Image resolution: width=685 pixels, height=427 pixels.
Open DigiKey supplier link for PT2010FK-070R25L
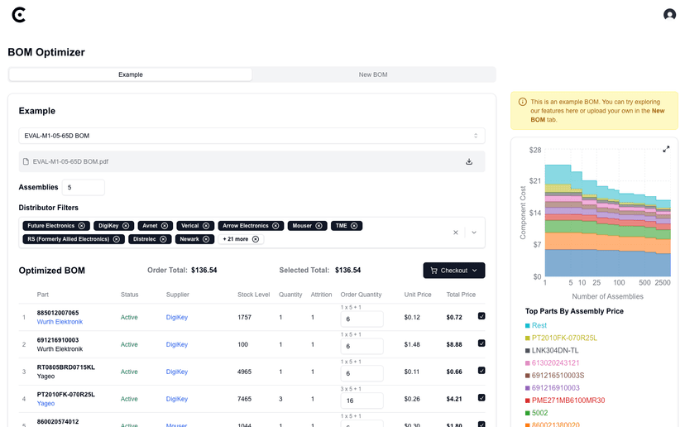pos(177,399)
